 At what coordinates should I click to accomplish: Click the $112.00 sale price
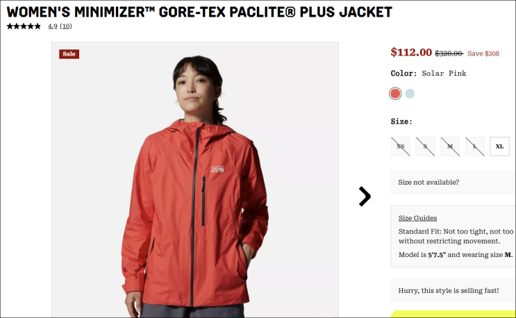point(411,52)
